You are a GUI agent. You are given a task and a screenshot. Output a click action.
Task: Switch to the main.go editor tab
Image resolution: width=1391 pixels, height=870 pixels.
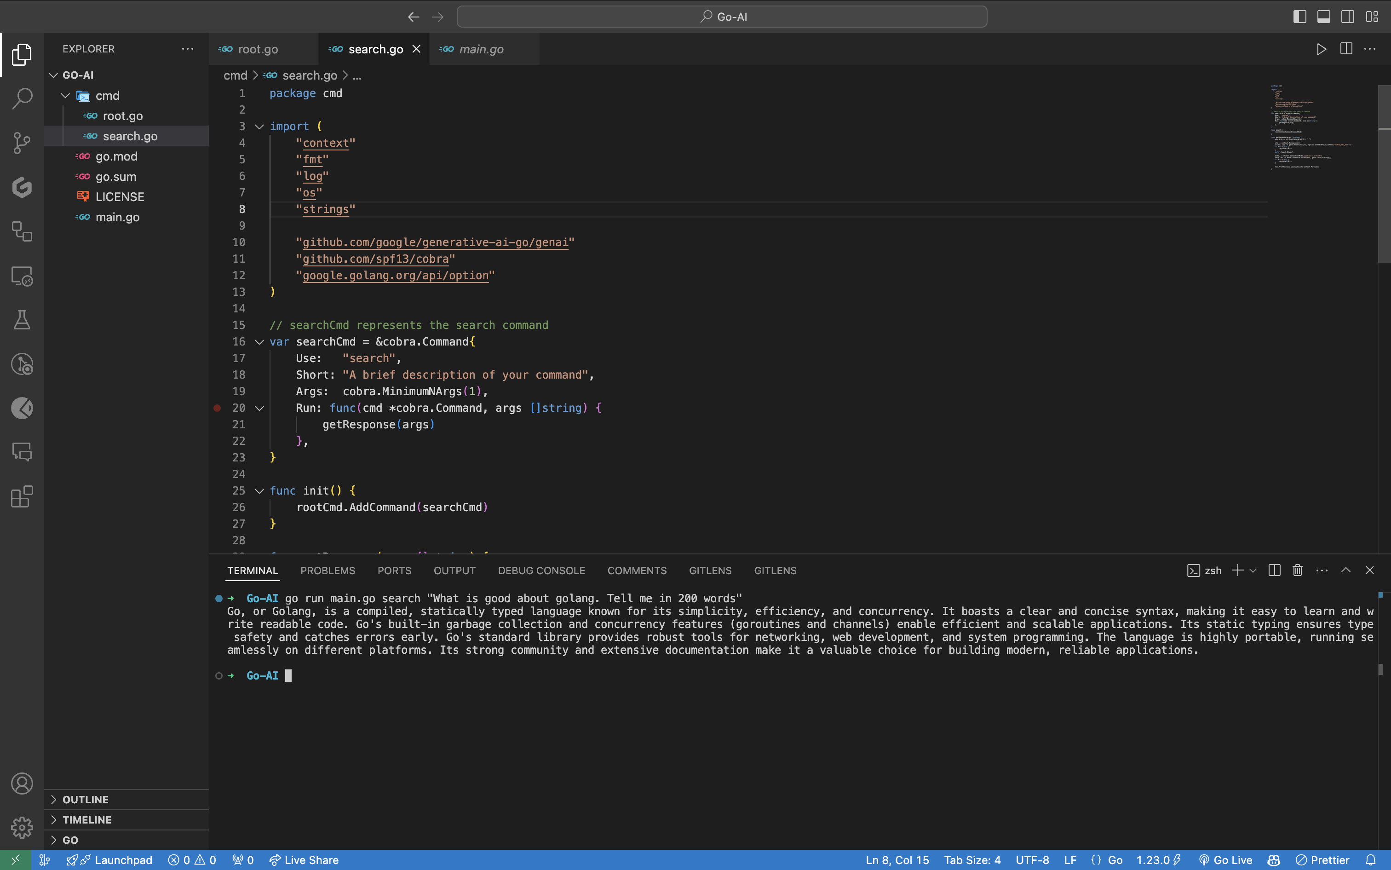481,50
